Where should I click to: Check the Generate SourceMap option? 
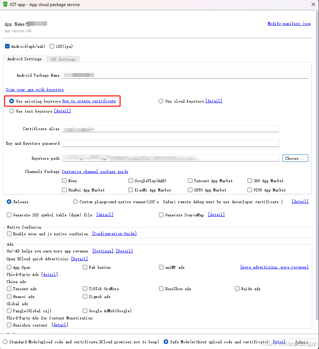coord(161,215)
